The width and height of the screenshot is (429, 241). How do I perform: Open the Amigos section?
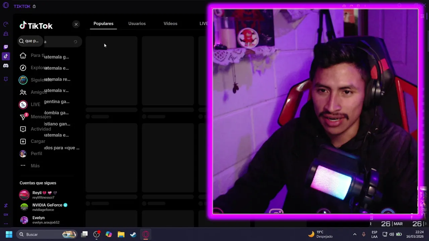click(33, 92)
